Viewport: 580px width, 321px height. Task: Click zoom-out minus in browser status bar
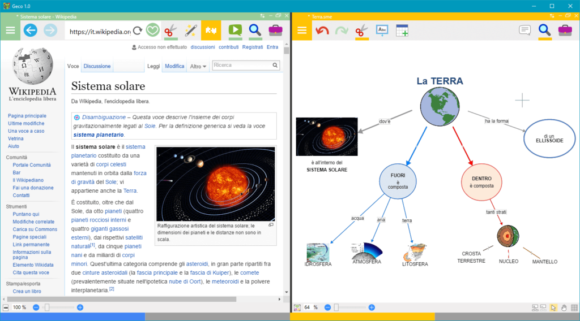pyautogui.click(x=36, y=307)
